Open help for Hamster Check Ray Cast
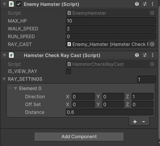This screenshot has height=146, width=160. [x=137, y=55]
